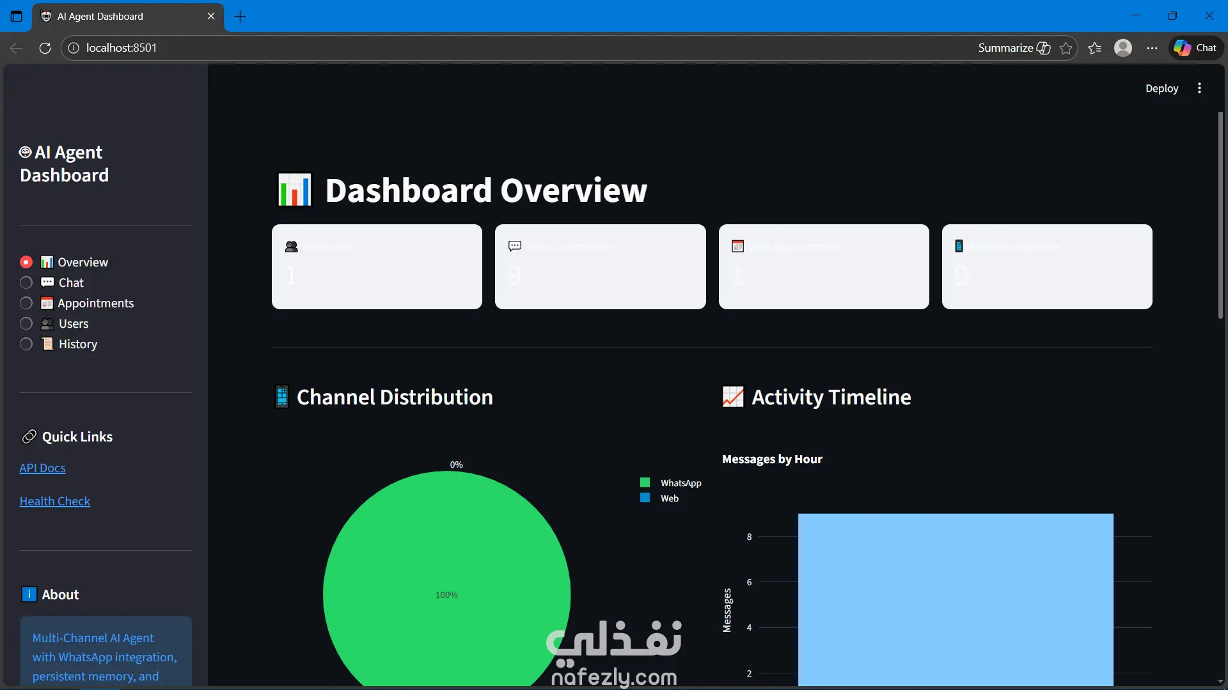
Task: Click the Users people icon in sidebar
Action: coord(47,323)
